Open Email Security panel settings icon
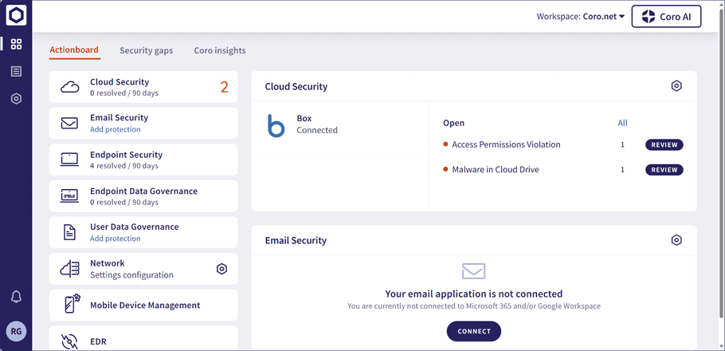The width and height of the screenshot is (725, 351). pos(676,240)
